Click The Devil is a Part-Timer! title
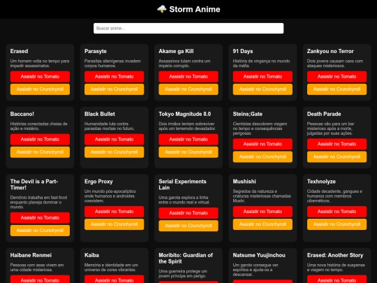 pyautogui.click(x=34, y=184)
